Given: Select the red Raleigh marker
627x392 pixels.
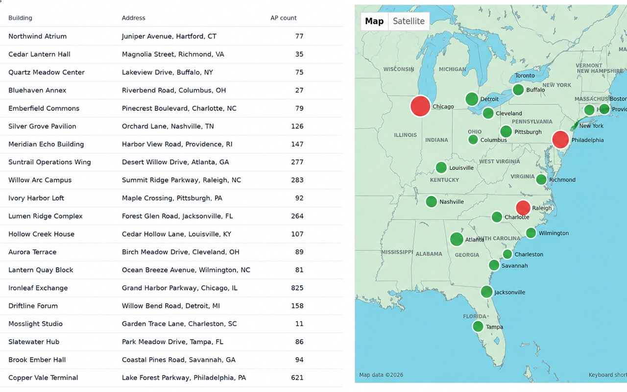Looking at the screenshot, I should point(523,208).
